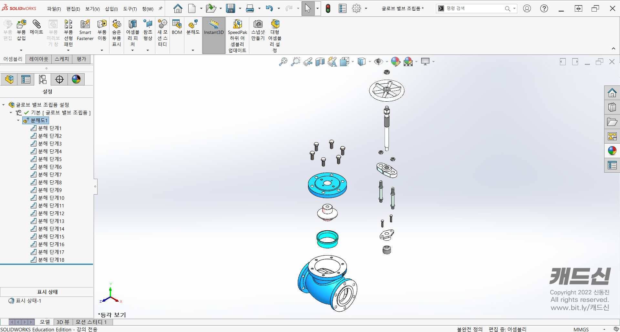Image resolution: width=620 pixels, height=332 pixels.
Task: Click the Save toolbar icon
Action: point(231,8)
